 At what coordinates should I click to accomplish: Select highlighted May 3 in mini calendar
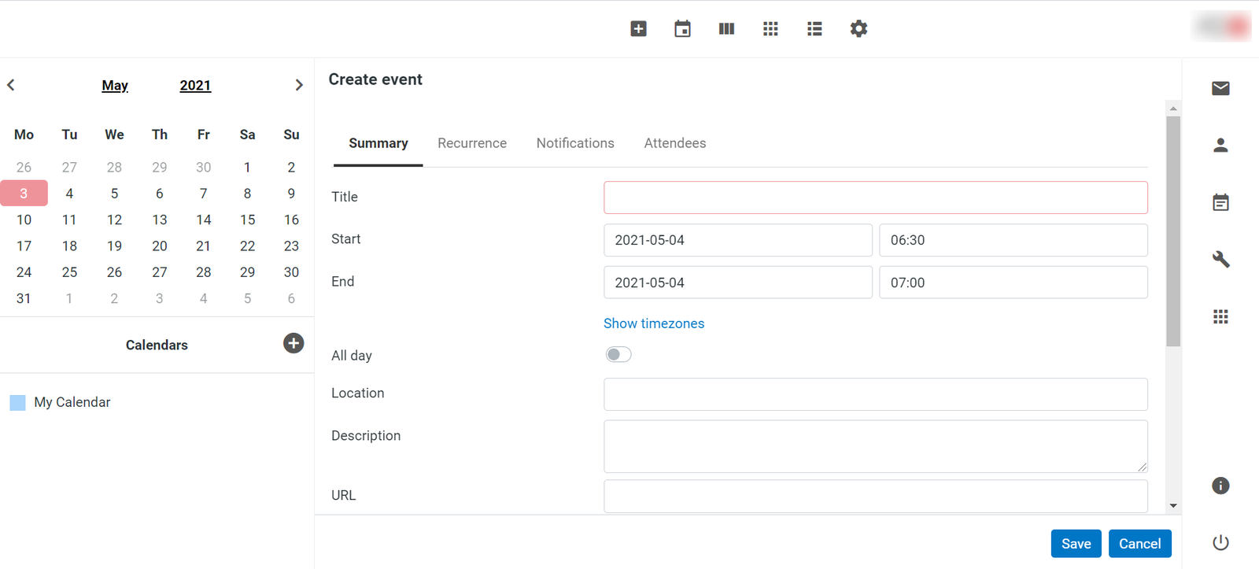click(x=24, y=194)
